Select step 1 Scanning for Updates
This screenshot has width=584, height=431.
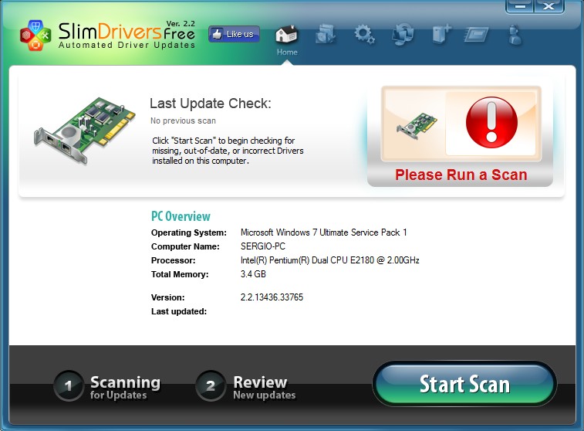click(108, 387)
